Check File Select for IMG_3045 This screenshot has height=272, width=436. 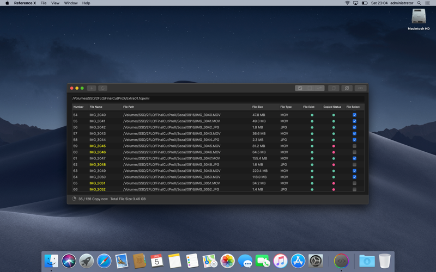tap(354, 146)
